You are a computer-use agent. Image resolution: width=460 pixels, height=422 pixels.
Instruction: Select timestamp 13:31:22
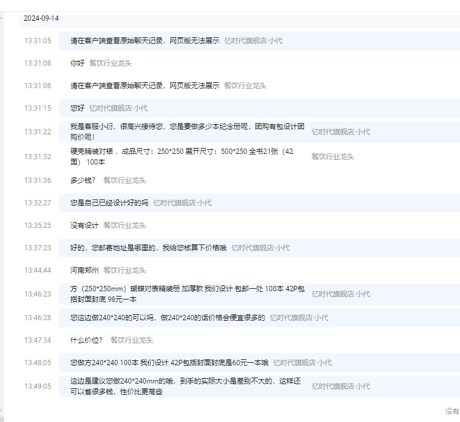(x=38, y=132)
